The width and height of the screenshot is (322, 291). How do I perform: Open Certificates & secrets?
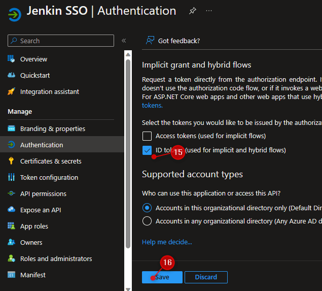51,161
